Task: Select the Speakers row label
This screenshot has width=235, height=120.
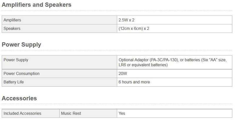Action: [x=12, y=28]
